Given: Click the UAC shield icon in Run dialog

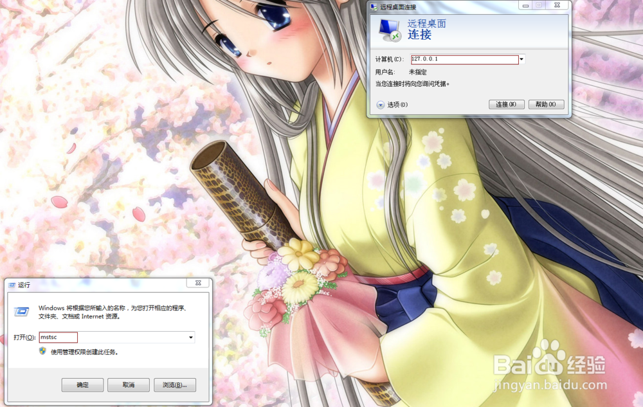Looking at the screenshot, I should (x=42, y=351).
